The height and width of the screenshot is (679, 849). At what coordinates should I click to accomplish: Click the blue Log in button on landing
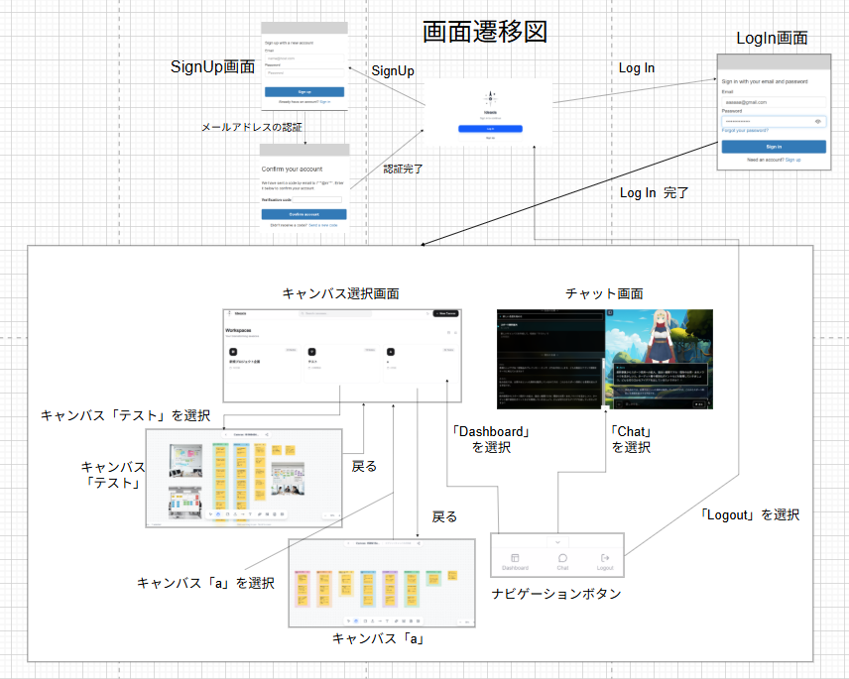pyautogui.click(x=490, y=129)
